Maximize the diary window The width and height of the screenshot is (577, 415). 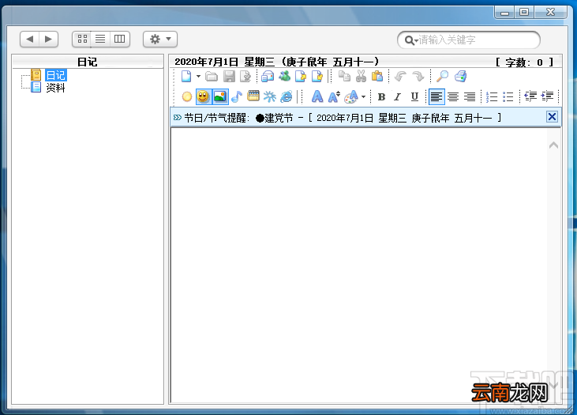pyautogui.click(x=524, y=12)
